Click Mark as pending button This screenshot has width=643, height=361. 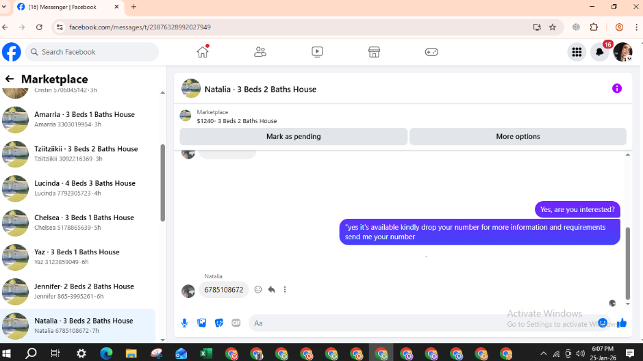point(294,136)
